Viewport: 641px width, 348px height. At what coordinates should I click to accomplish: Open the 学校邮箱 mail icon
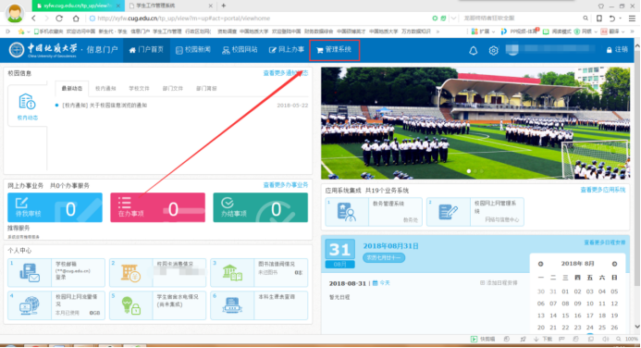click(x=30, y=273)
